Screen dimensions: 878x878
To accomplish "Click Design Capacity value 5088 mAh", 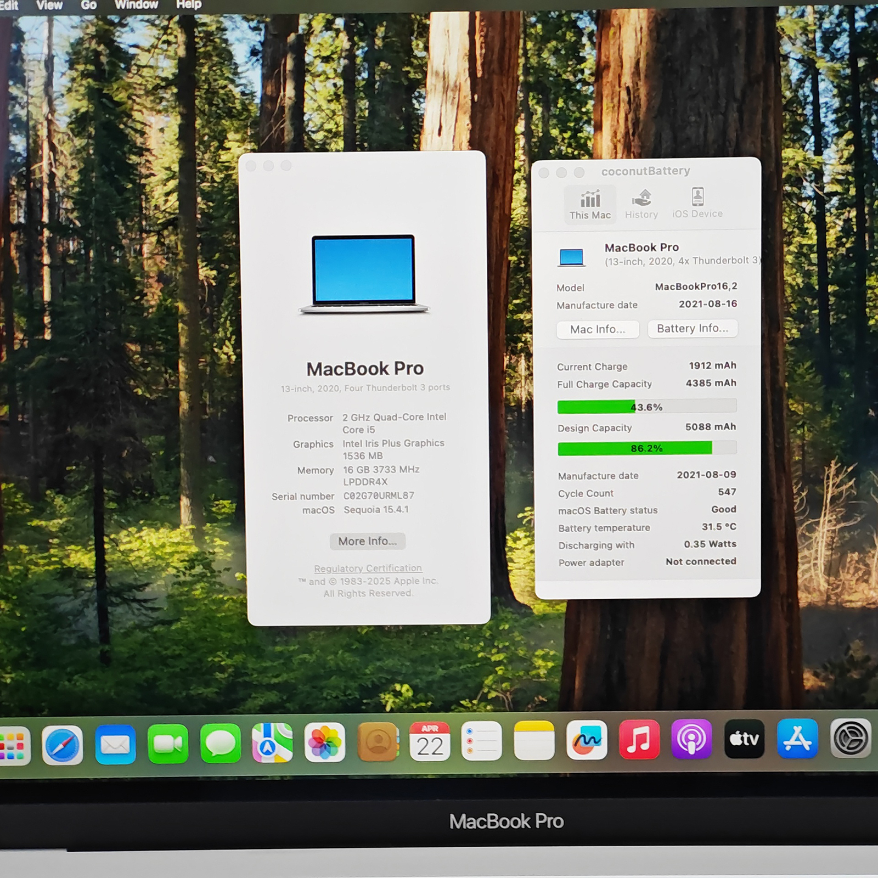I will tap(711, 427).
